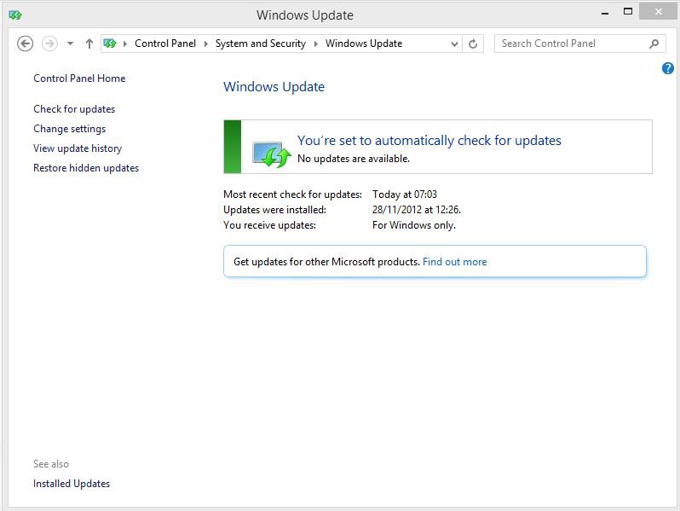Minimize the Windows Update window
Screen dimensions: 680x511
tap(605, 13)
